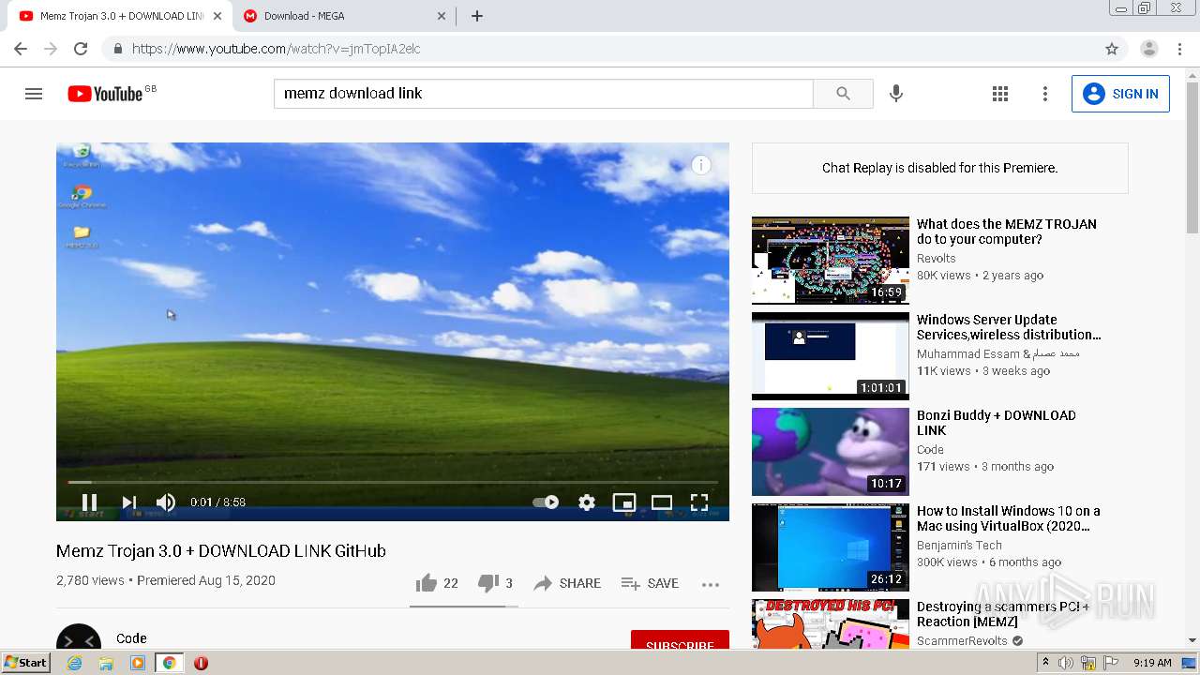1200x675 pixels.
Task: Open the taskbar clock 9:19 AM
Action: click(1152, 663)
